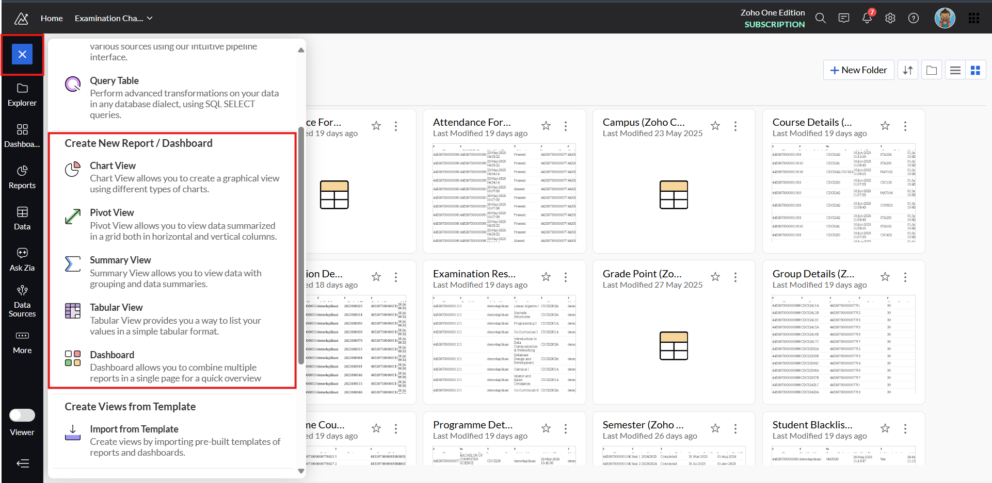Close the create panel with the X button
Image resolution: width=992 pixels, height=483 pixels.
point(22,54)
